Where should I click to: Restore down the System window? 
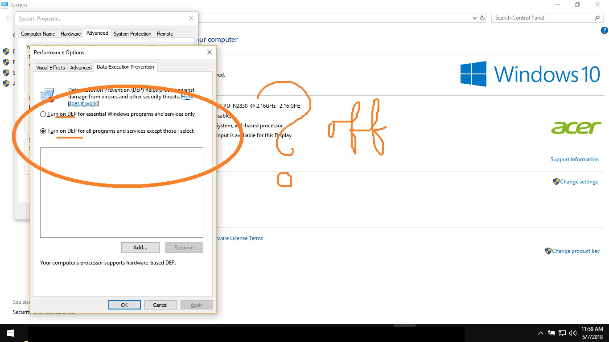[x=578, y=4]
